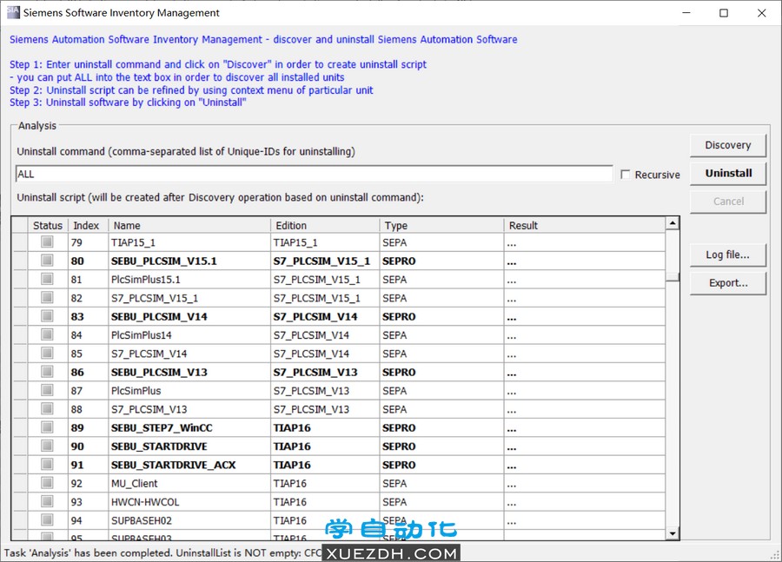Click the Discovery button
The image size is (782, 562).
(727, 145)
